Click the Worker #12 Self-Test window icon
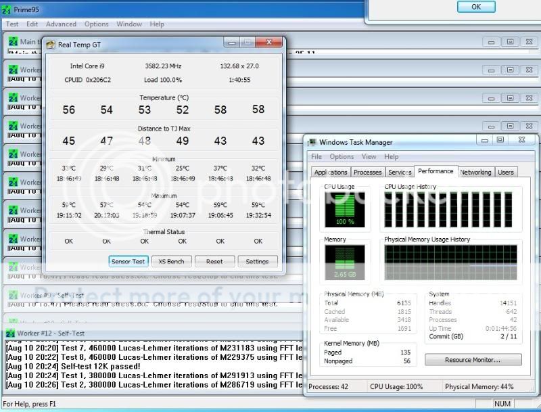 click(11, 334)
